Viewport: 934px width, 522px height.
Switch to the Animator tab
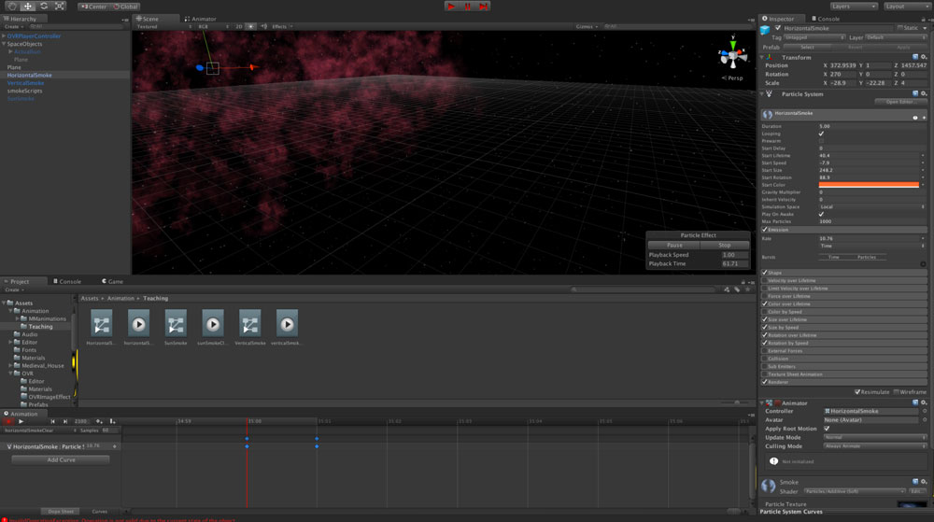click(202, 19)
